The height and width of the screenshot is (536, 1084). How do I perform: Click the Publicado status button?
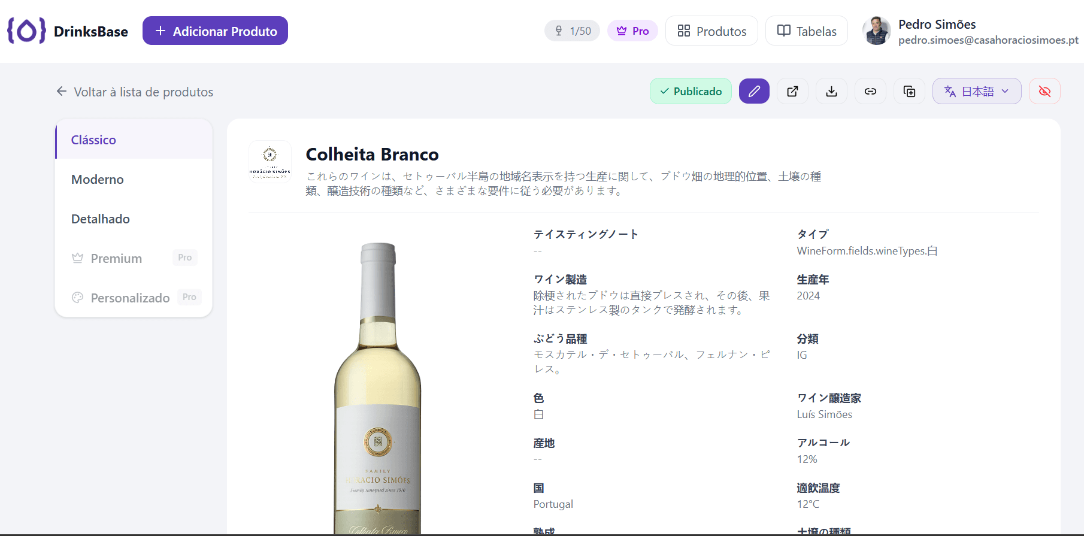pos(691,91)
